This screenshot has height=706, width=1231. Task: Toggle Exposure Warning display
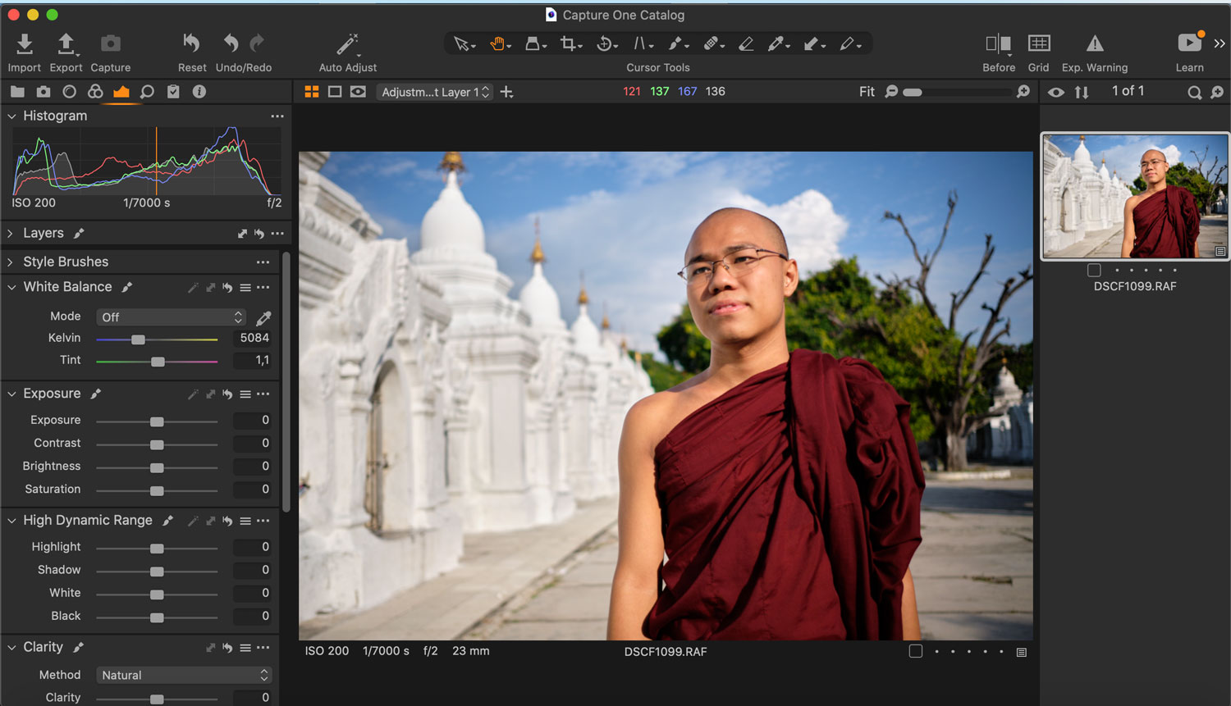(x=1095, y=43)
